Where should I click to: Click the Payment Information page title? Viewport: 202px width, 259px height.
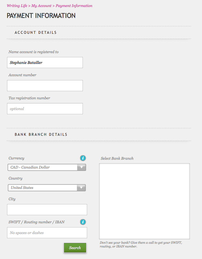click(41, 16)
